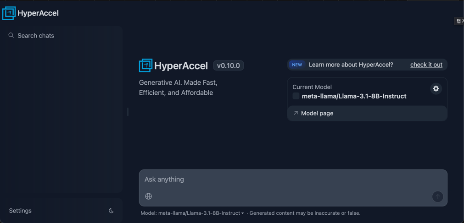The width and height of the screenshot is (464, 223).
Task: Click the HyperAccel logo in sidebar header
Action: coord(30,13)
